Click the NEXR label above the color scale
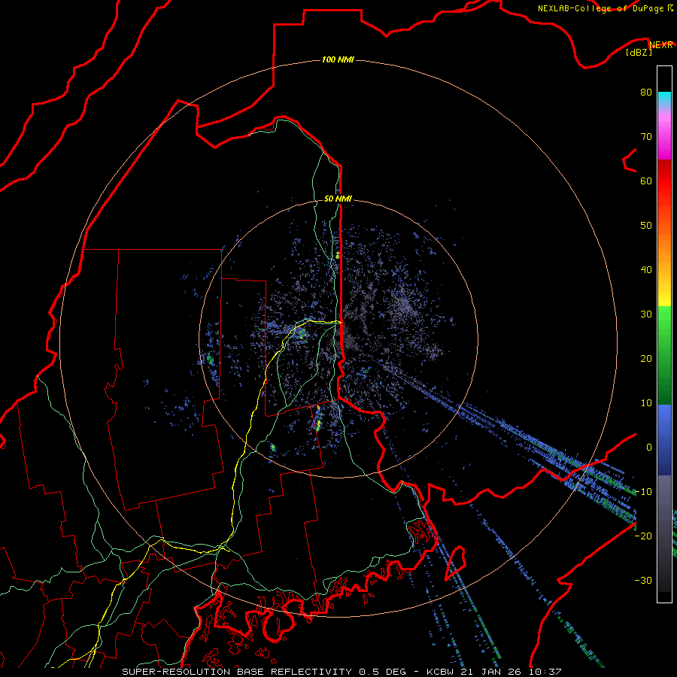 pos(661,45)
